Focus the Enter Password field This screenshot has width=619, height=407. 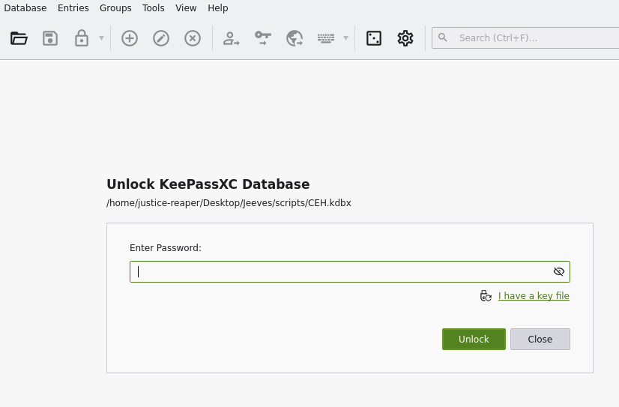coord(350,271)
